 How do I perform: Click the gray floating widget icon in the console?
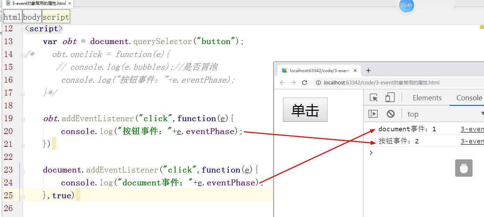pos(464,168)
